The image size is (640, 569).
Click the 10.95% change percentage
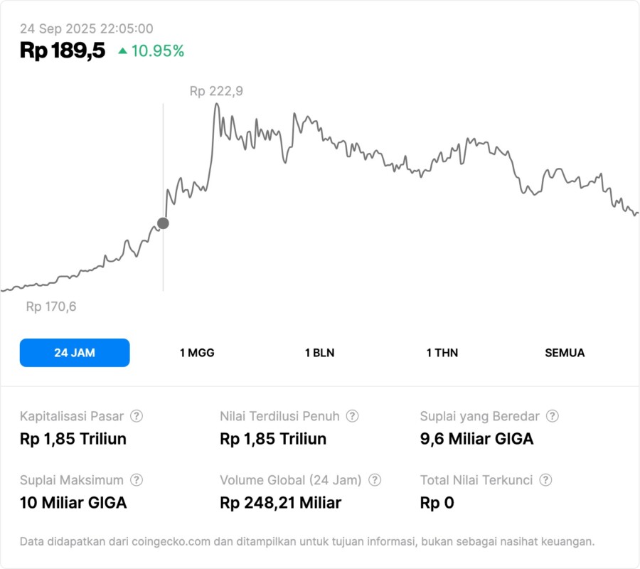point(157,51)
